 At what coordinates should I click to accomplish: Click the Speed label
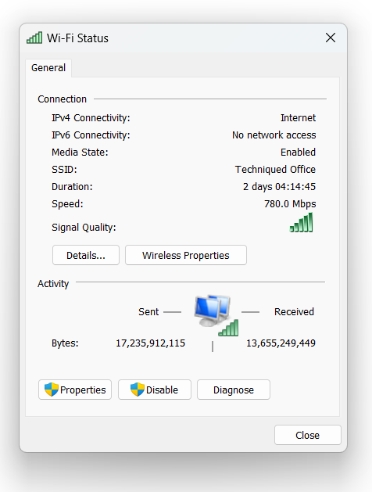[67, 204]
